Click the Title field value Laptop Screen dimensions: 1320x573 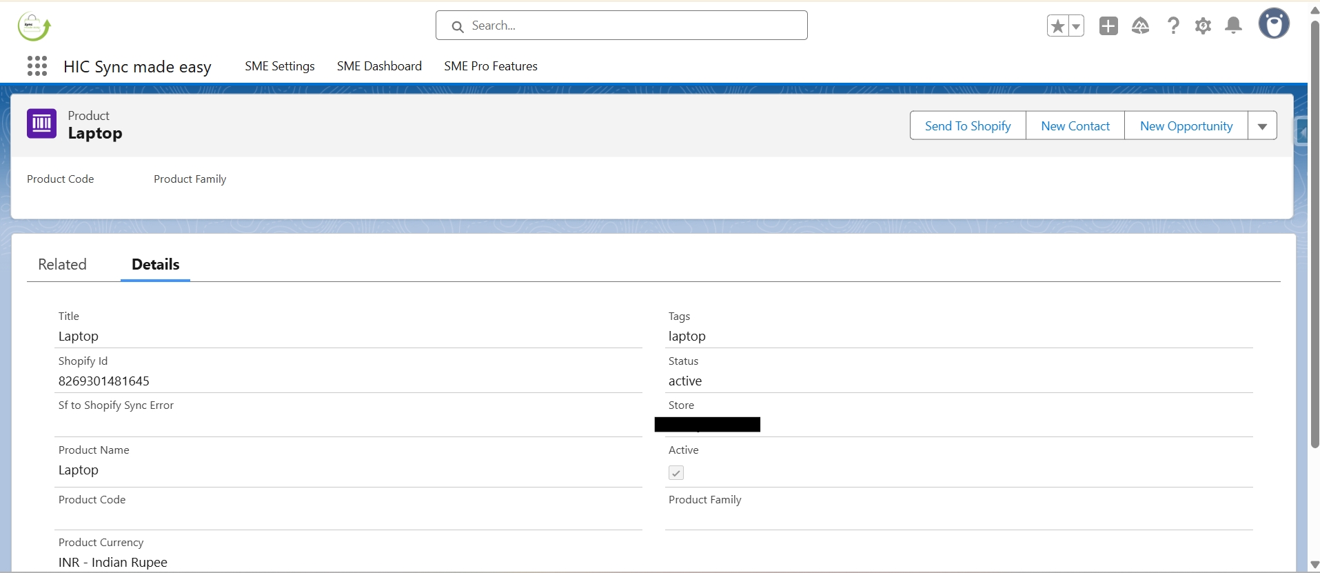pyautogui.click(x=78, y=336)
